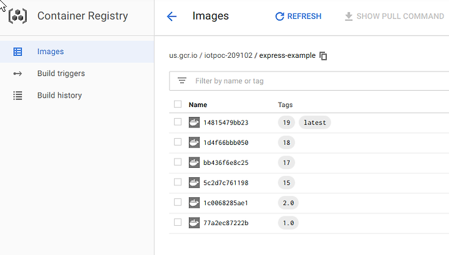Screen dimensions: 449x255
Task: Open Build history in the sidebar
Action: [x=60, y=95]
